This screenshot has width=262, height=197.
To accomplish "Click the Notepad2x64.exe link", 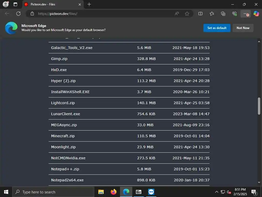I will [x=67, y=180].
